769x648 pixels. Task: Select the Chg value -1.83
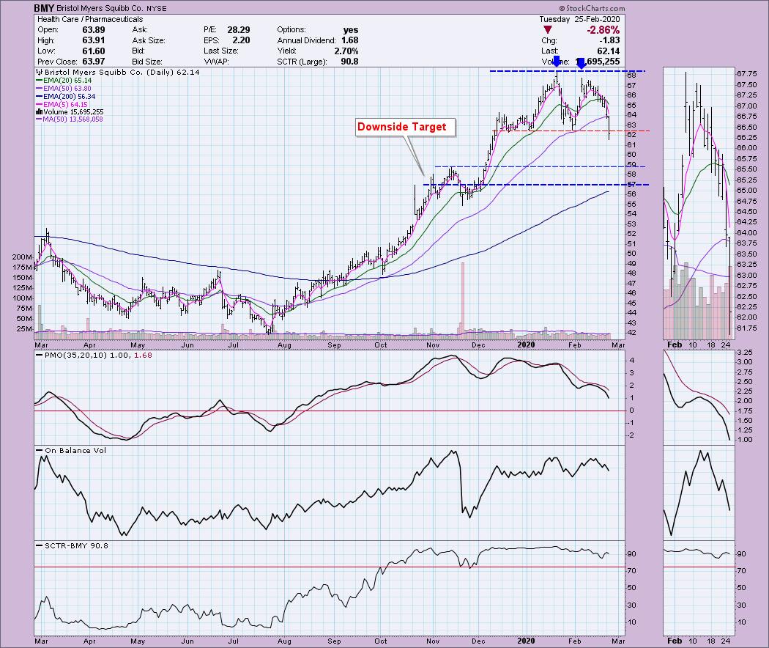coord(609,40)
